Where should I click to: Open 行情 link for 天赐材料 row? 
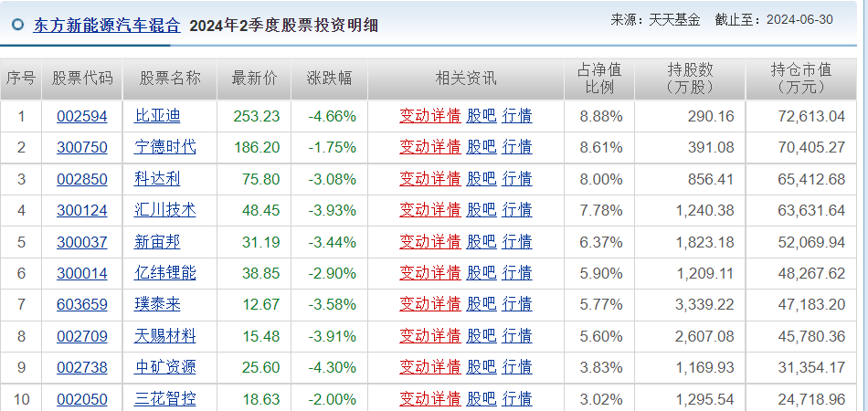pyautogui.click(x=517, y=336)
